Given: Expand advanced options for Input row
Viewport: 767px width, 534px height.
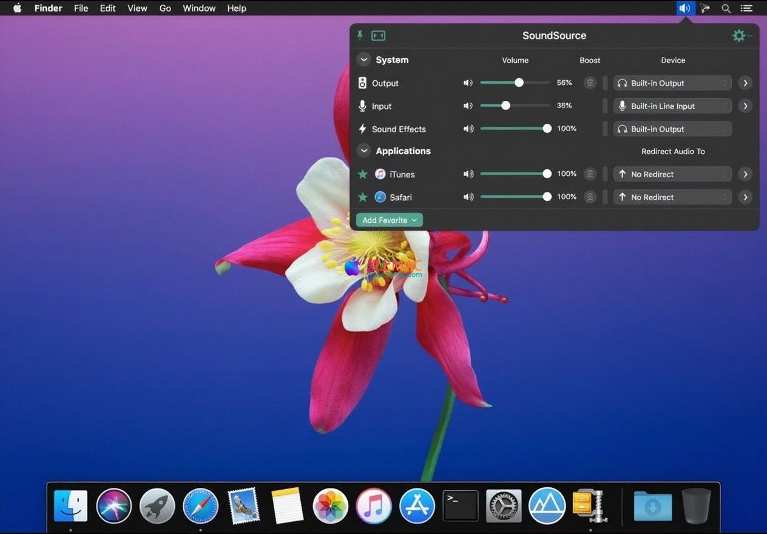Looking at the screenshot, I should point(745,106).
